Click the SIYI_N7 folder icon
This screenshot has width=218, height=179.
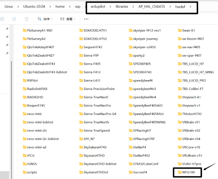pyautogui.click(x=81, y=139)
